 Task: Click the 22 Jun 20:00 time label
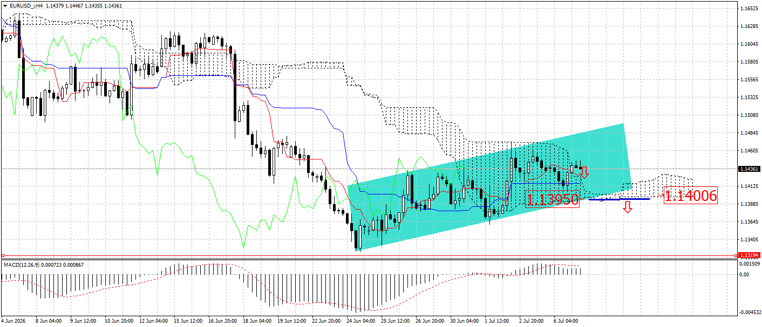pyautogui.click(x=327, y=321)
